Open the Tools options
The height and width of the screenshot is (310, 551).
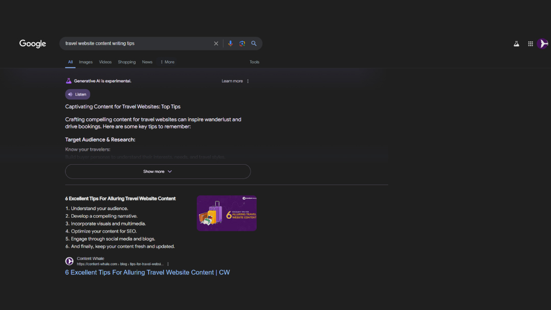pos(255,62)
